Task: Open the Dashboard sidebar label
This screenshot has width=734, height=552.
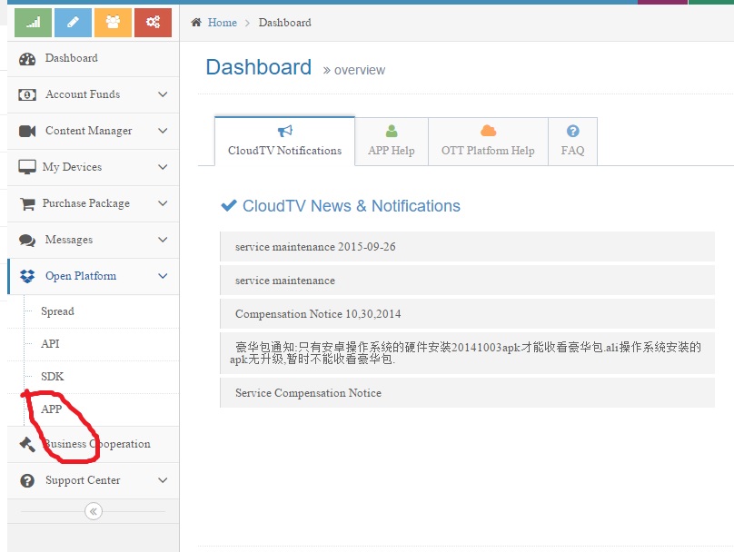Action: pos(72,58)
